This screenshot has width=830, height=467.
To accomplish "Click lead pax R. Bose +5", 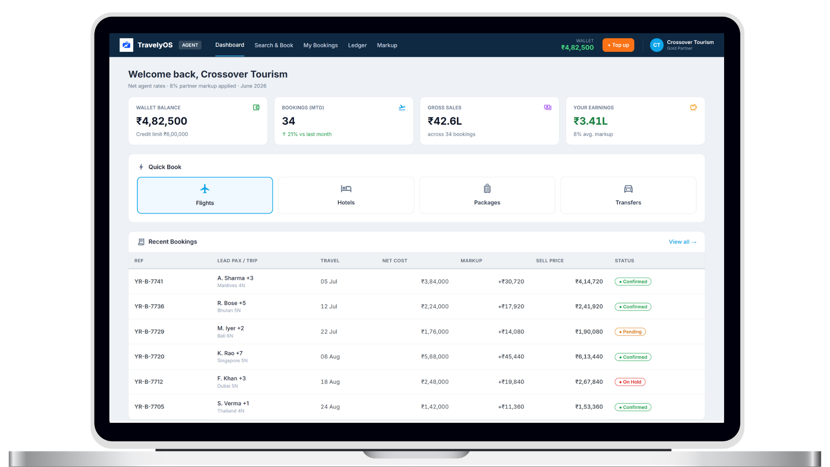I will click(x=231, y=303).
